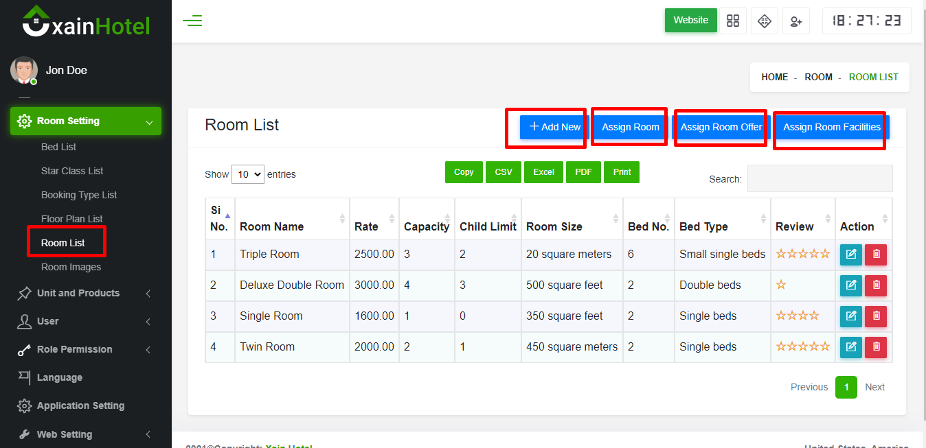Click edit icon for Single Room

click(851, 316)
